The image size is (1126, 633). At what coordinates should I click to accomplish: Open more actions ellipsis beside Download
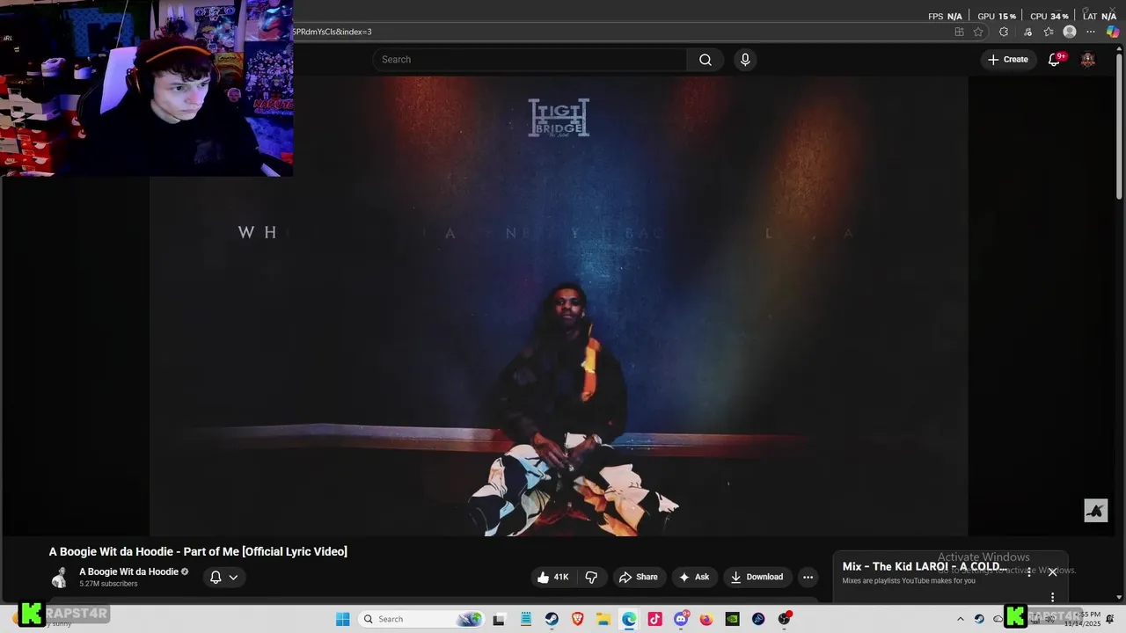click(x=808, y=578)
